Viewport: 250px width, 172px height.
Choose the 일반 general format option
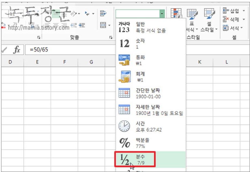pyautogui.click(x=151, y=27)
